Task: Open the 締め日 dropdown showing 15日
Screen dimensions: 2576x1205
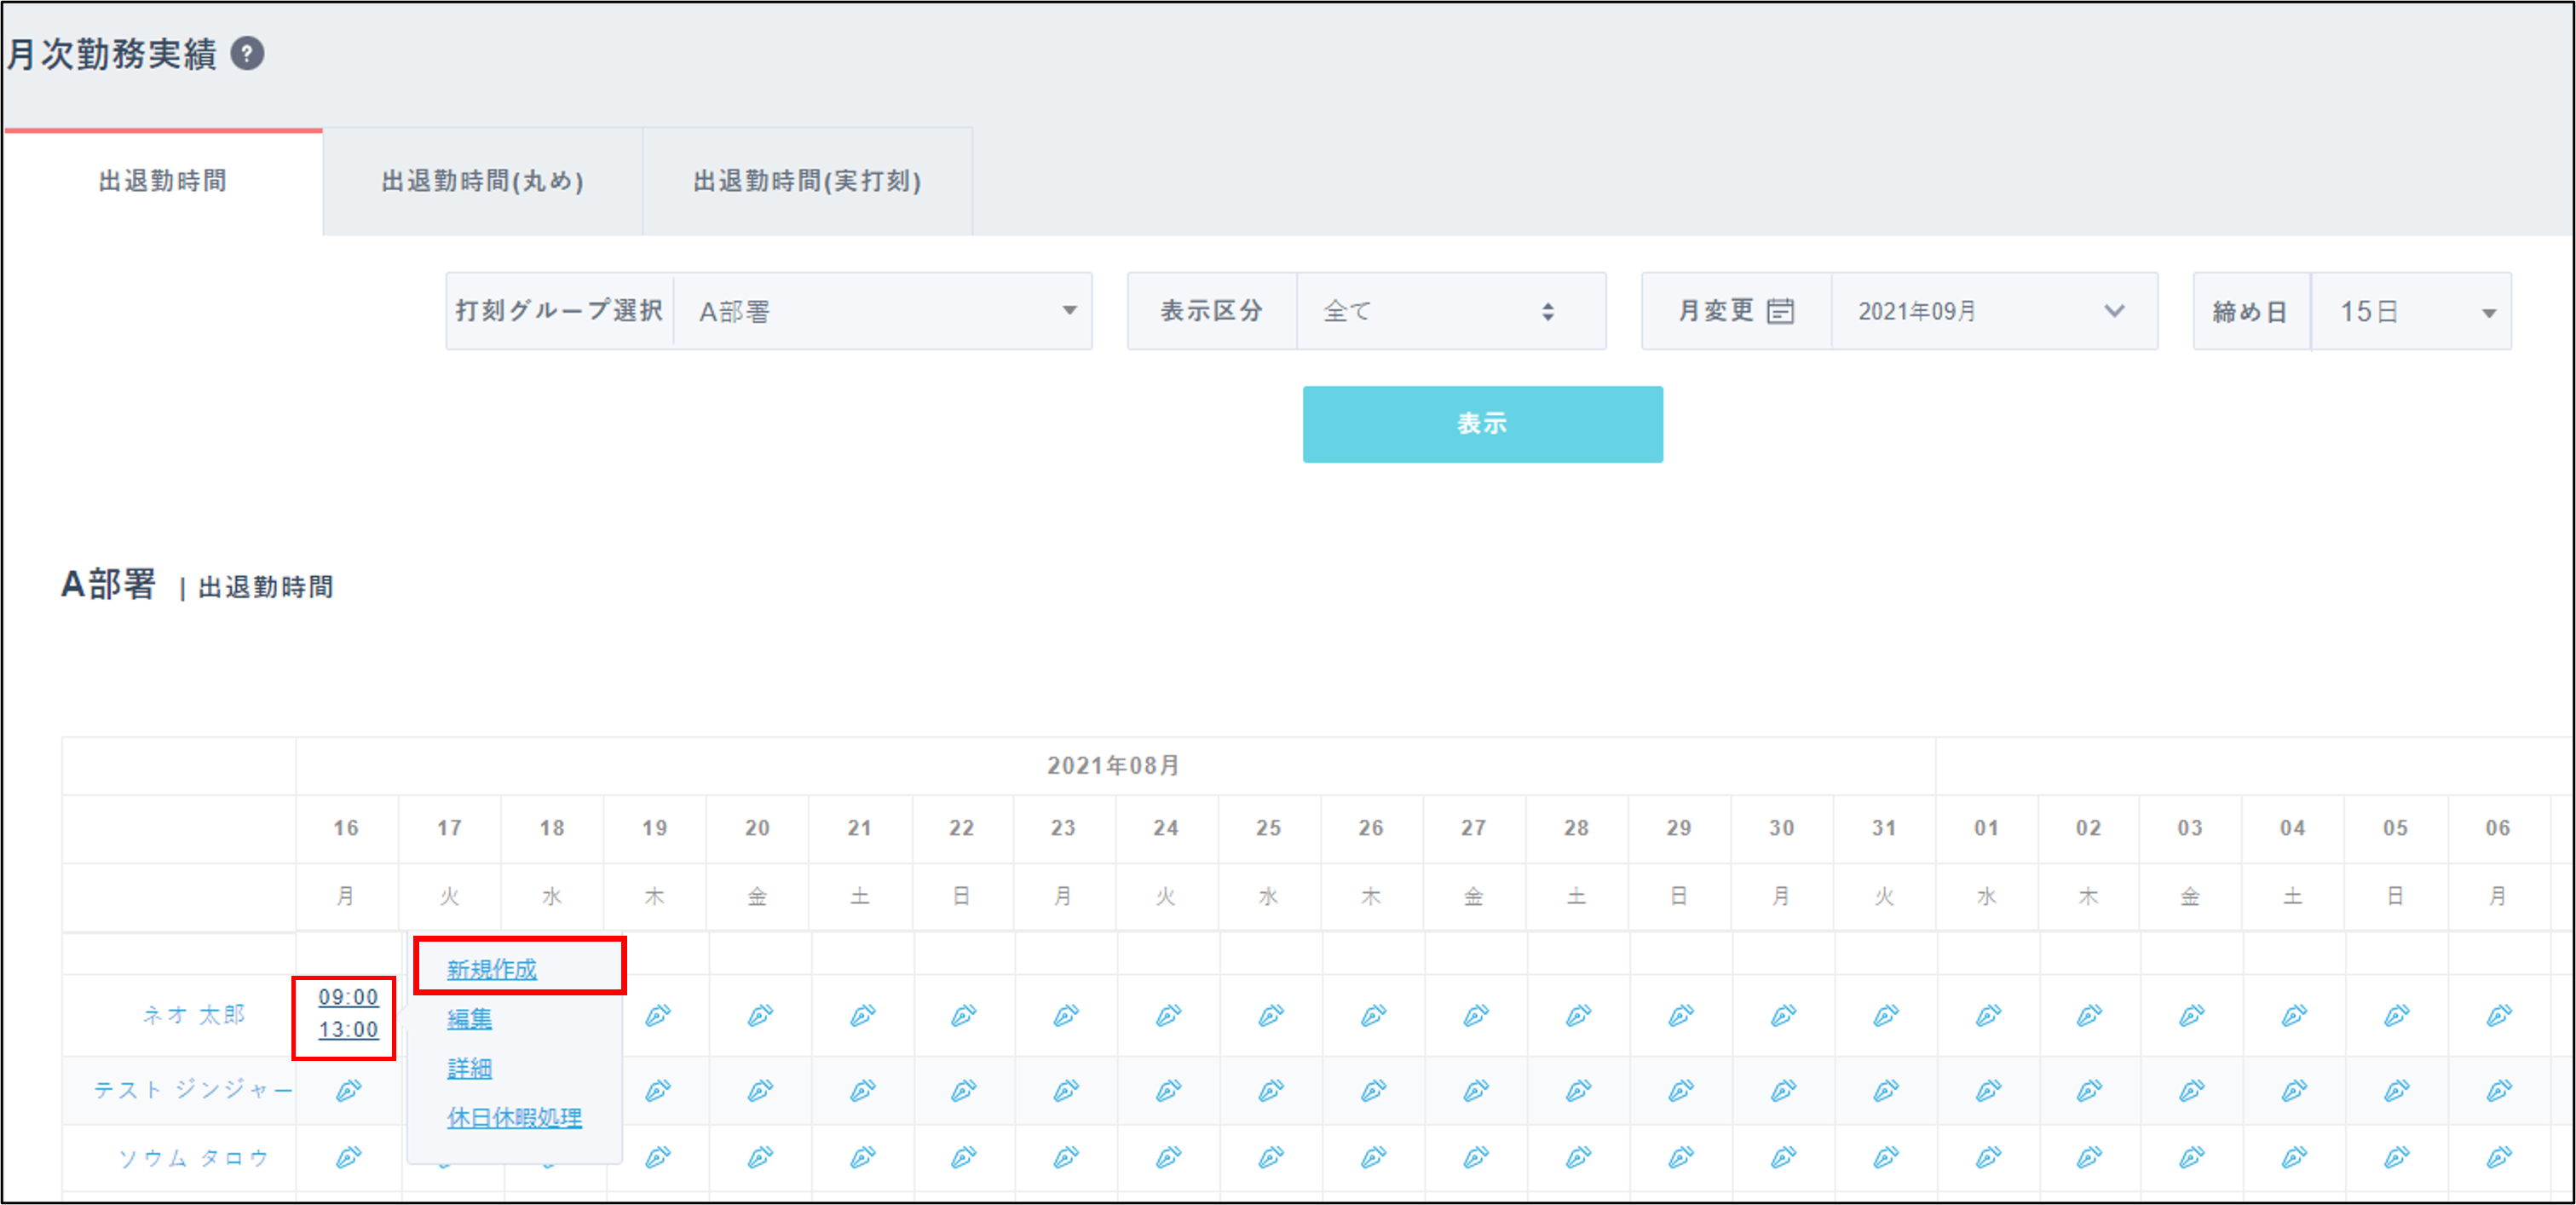Action: coord(2410,311)
